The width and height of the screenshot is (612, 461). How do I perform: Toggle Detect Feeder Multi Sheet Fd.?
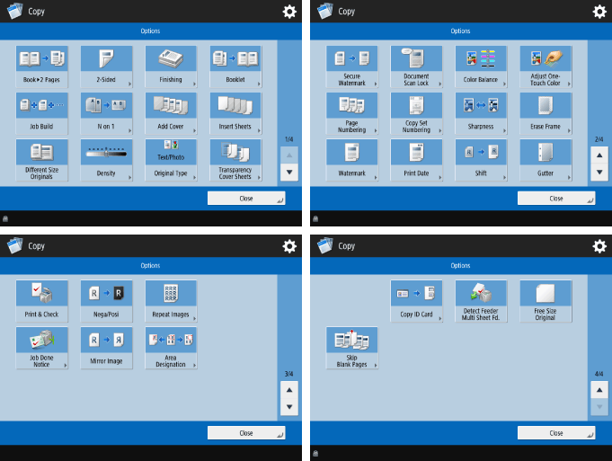(481, 301)
